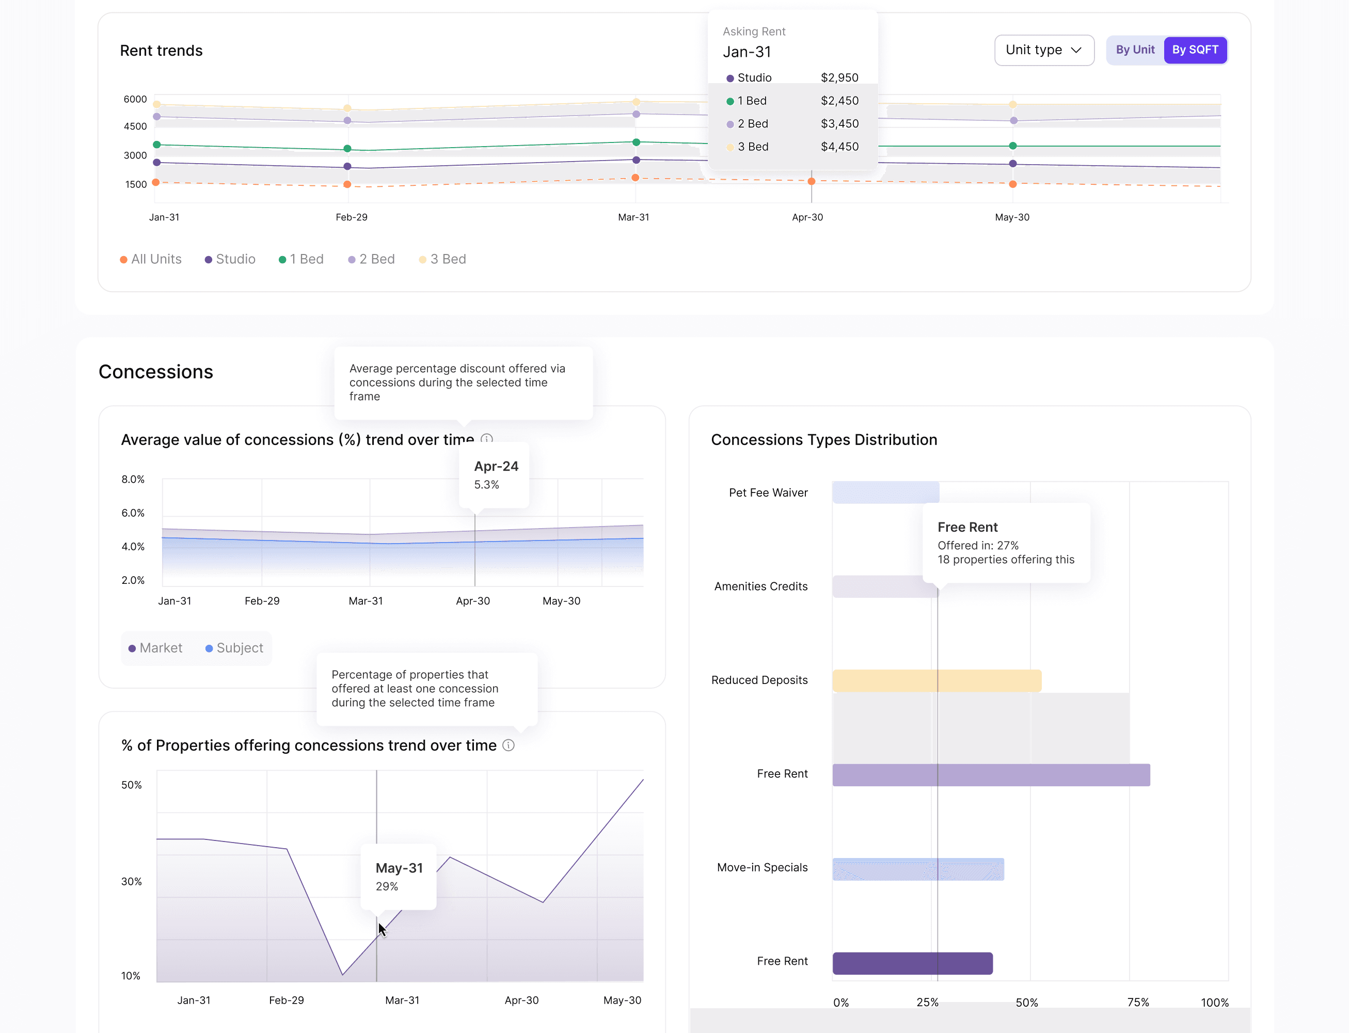Click the Concessions Types Distribution title
Image resolution: width=1349 pixels, height=1033 pixels.
(x=824, y=440)
